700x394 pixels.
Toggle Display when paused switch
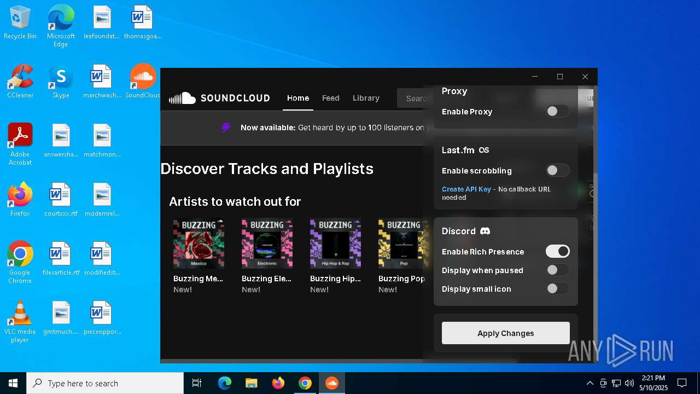(557, 270)
